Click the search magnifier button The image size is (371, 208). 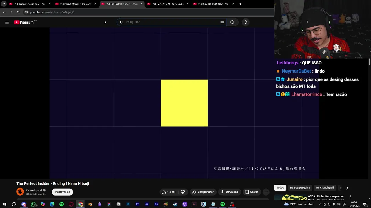[232, 22]
